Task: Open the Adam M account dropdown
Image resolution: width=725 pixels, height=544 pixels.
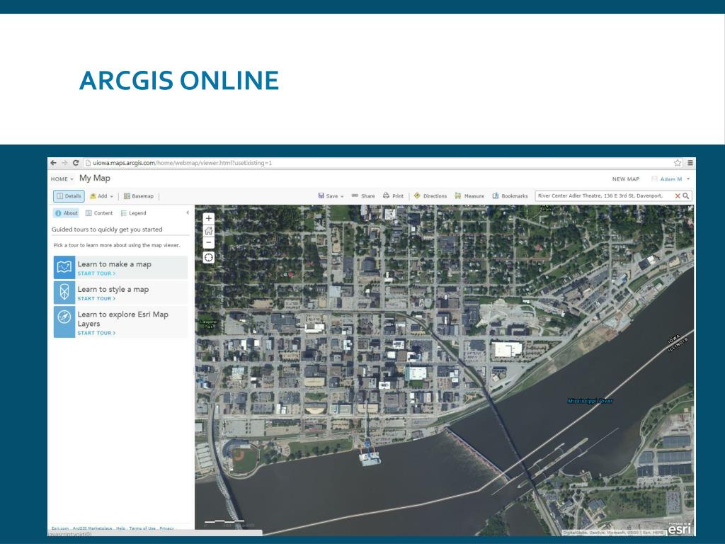Action: click(x=670, y=179)
